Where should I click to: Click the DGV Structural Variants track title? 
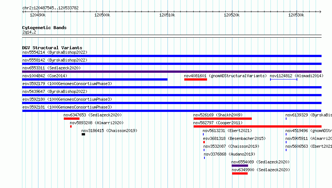point(52,48)
